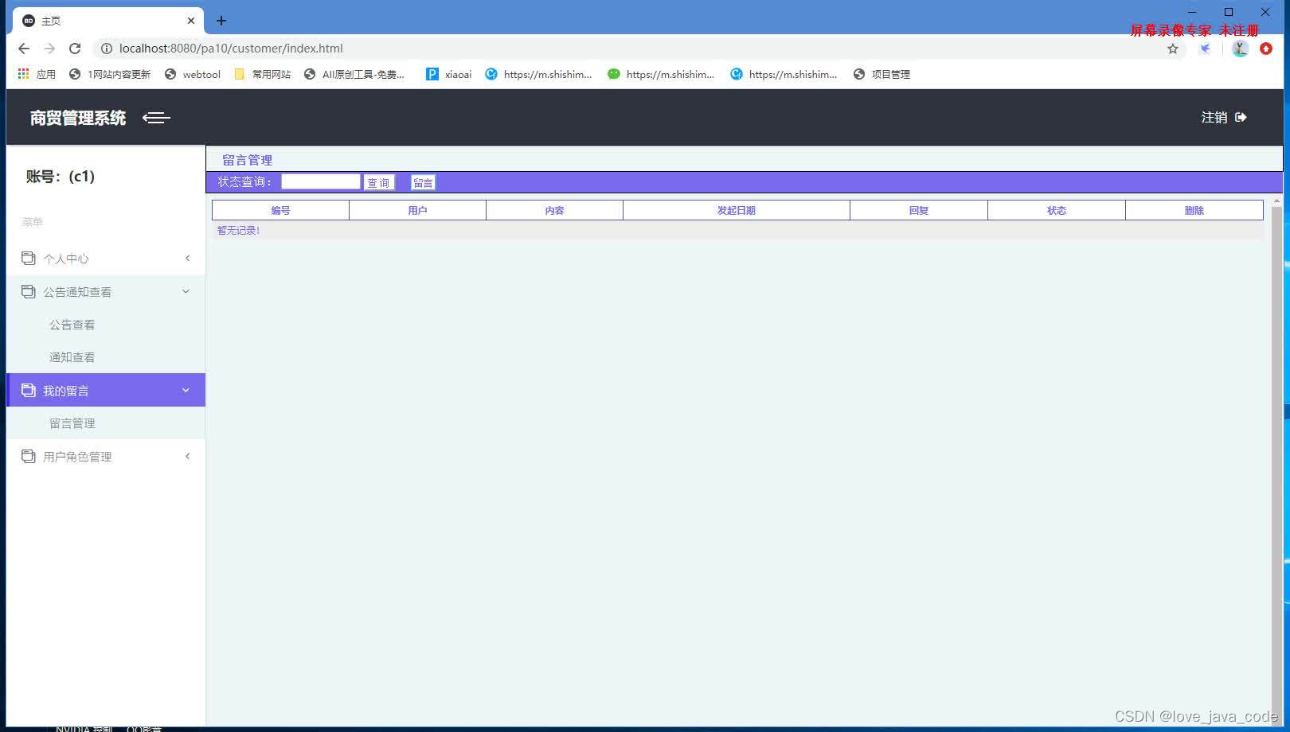The image size is (1290, 732).
Task: Click the browser forward arrow
Action: click(x=49, y=49)
